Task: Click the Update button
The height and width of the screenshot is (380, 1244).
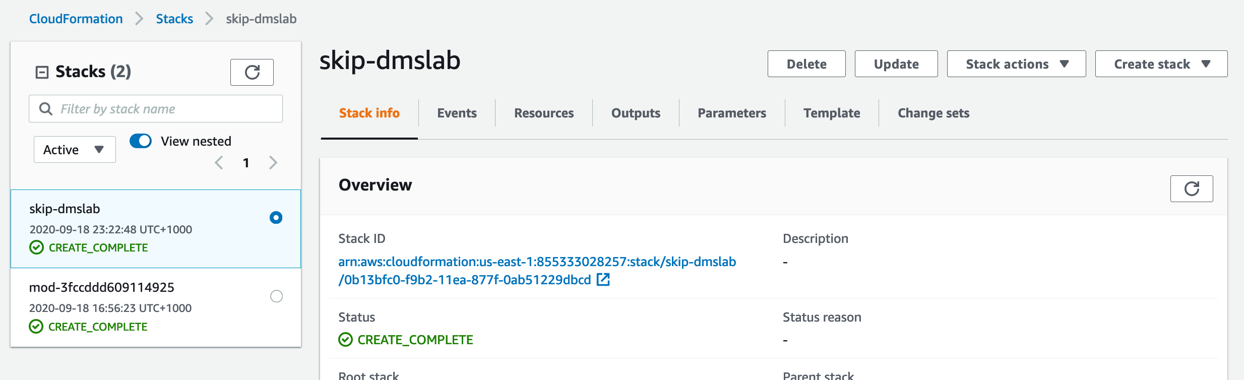Action: (896, 64)
